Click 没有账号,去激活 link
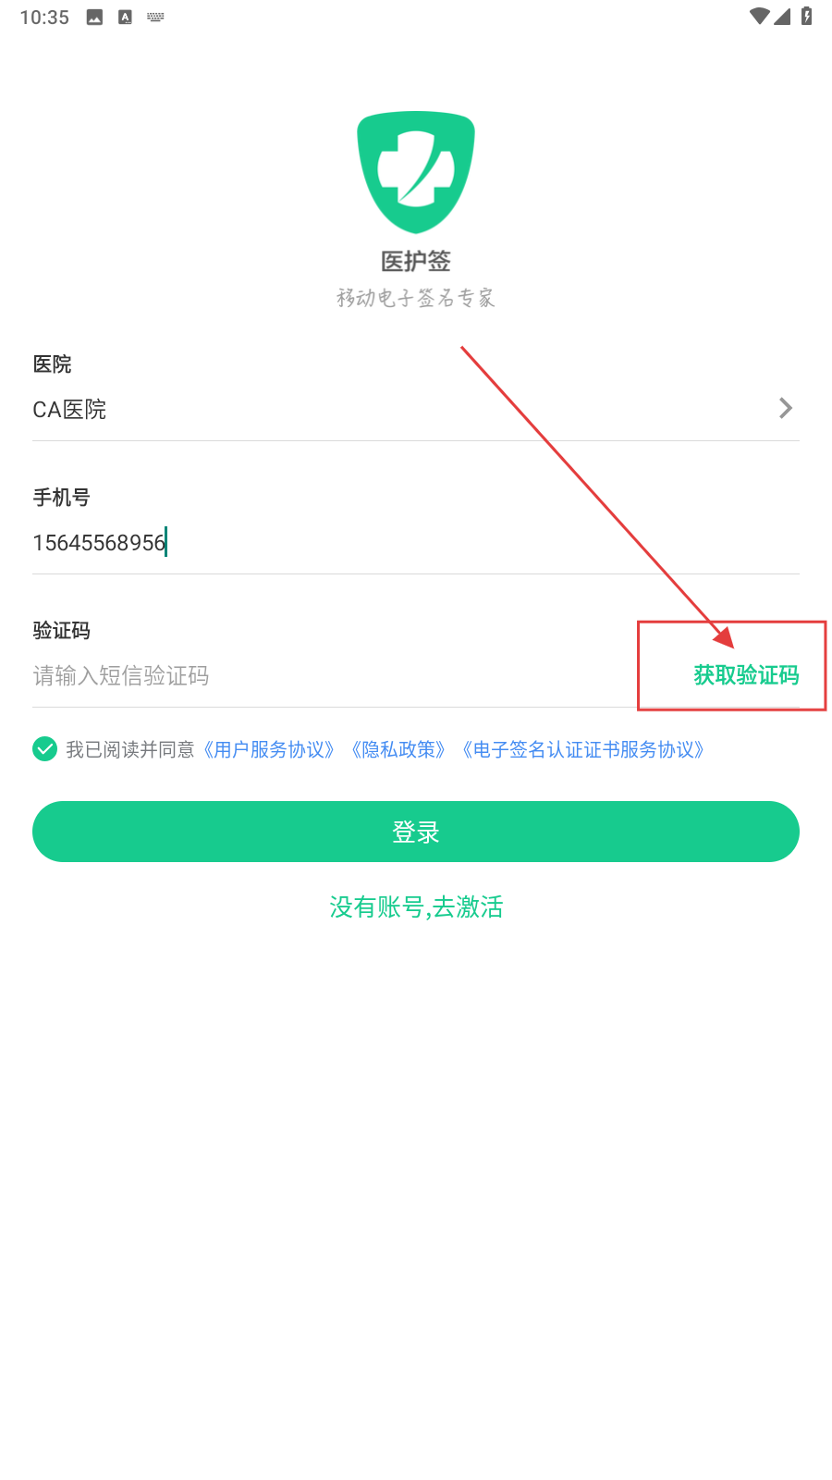Image resolution: width=832 pixels, height=1480 pixels. (416, 906)
